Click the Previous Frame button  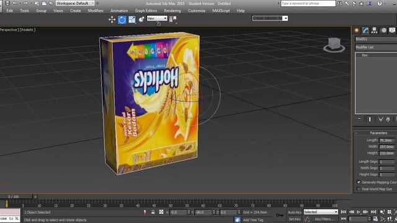pyautogui.click(x=352, y=212)
